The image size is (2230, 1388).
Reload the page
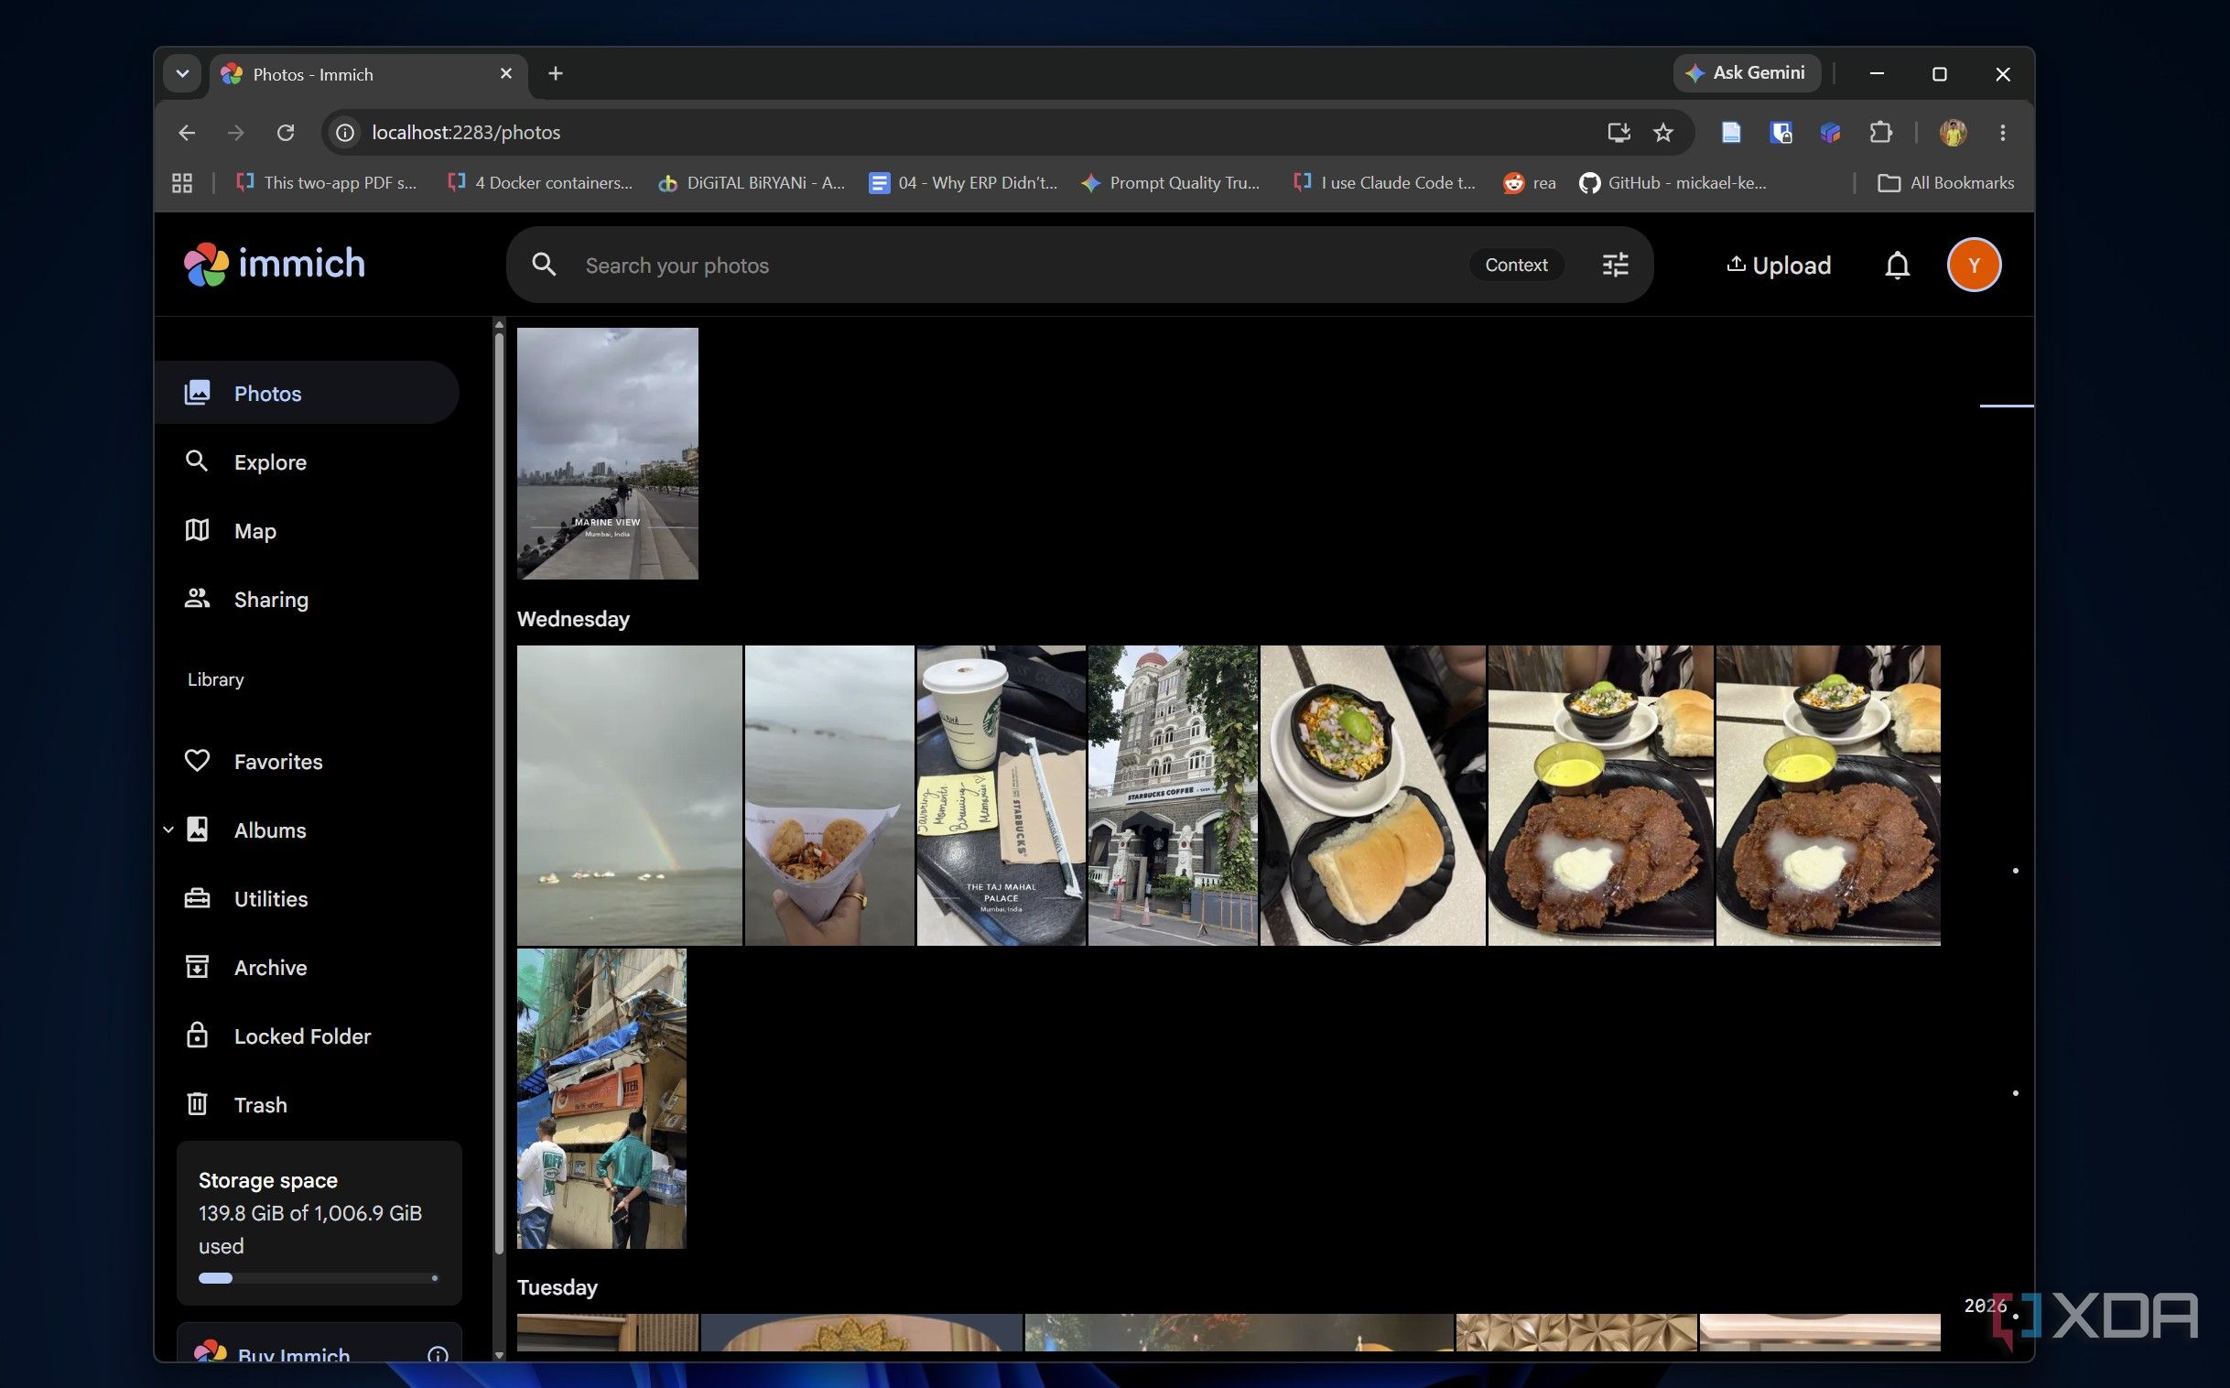pyautogui.click(x=286, y=132)
